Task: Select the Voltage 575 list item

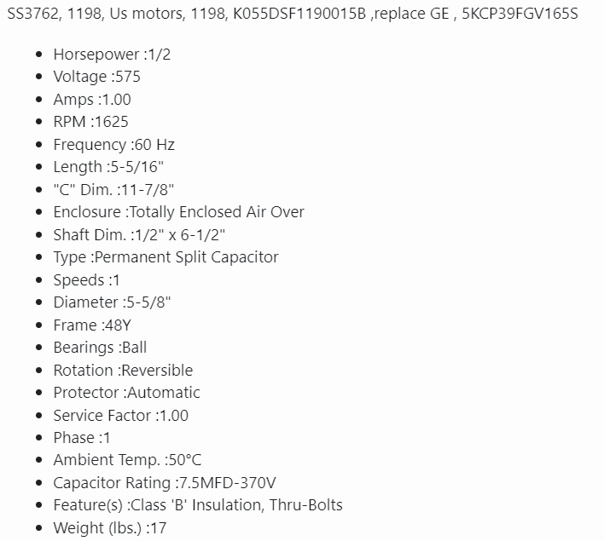Action: click(97, 77)
